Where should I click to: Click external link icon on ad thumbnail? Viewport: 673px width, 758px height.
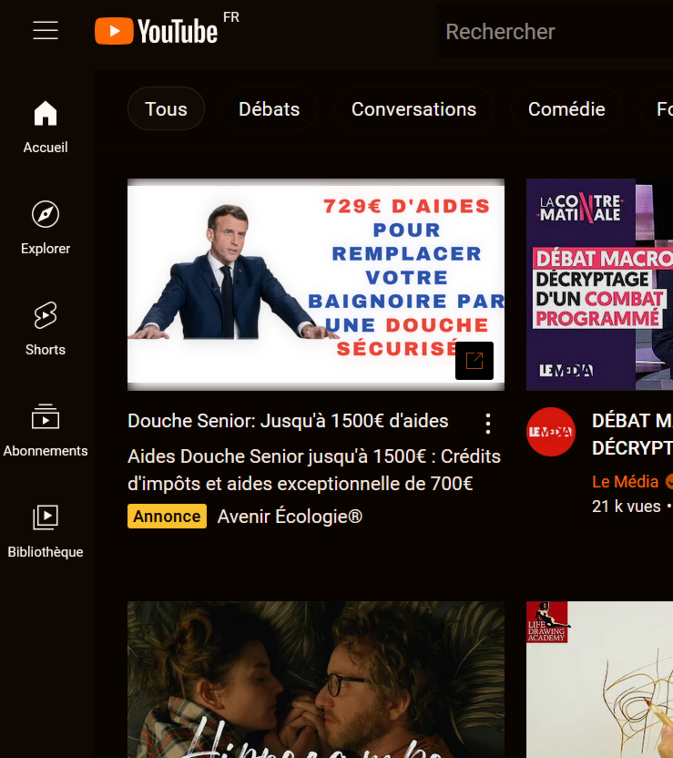(x=474, y=361)
